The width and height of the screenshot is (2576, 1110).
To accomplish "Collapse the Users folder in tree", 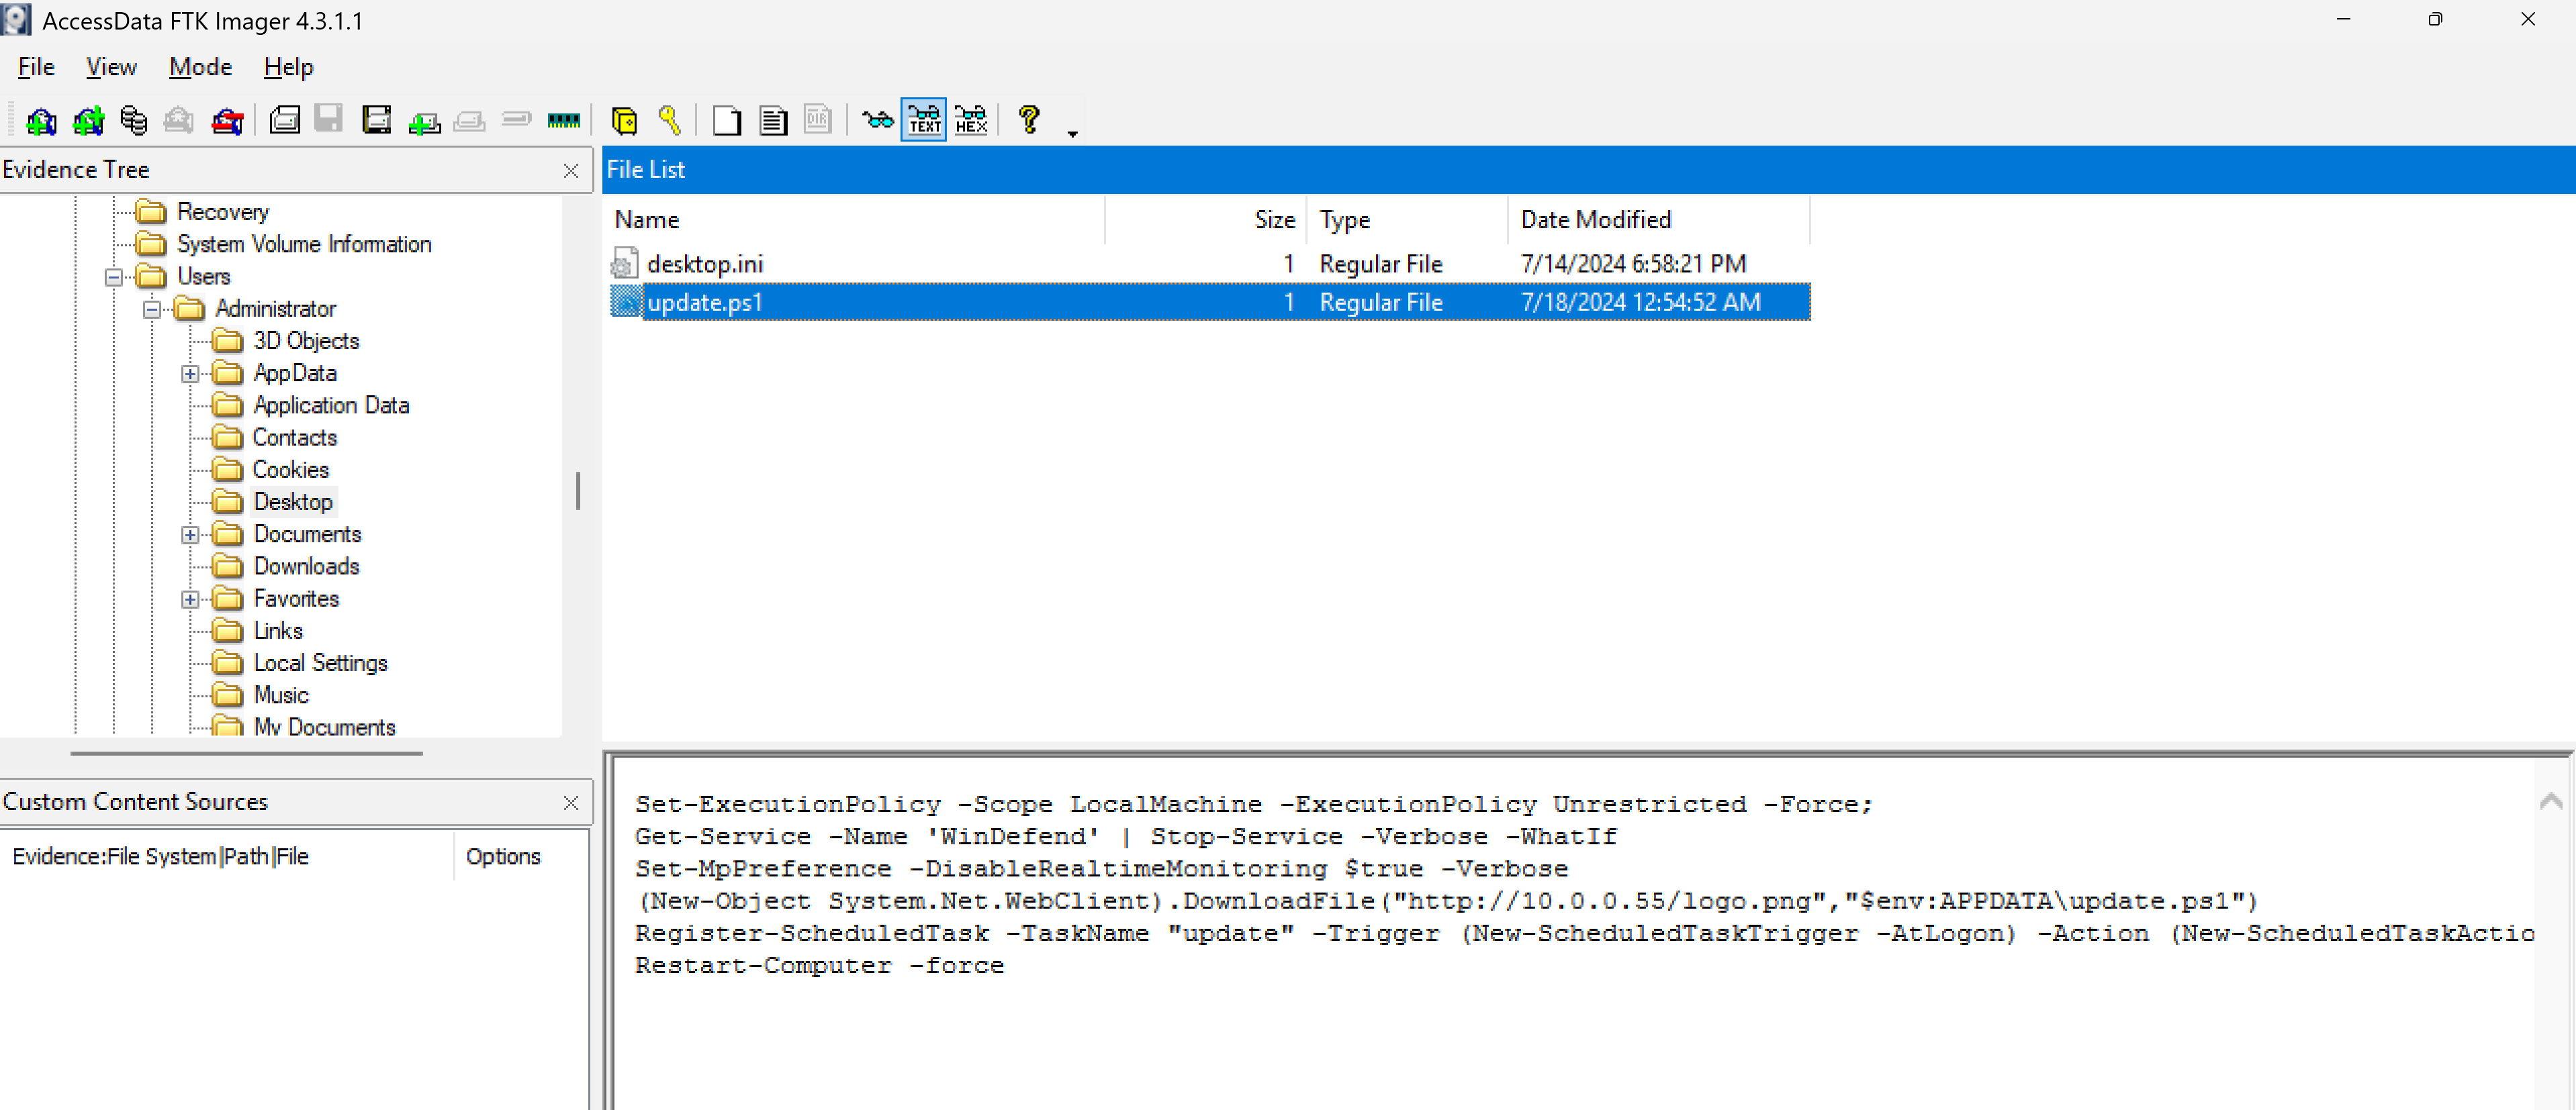I will (x=114, y=276).
